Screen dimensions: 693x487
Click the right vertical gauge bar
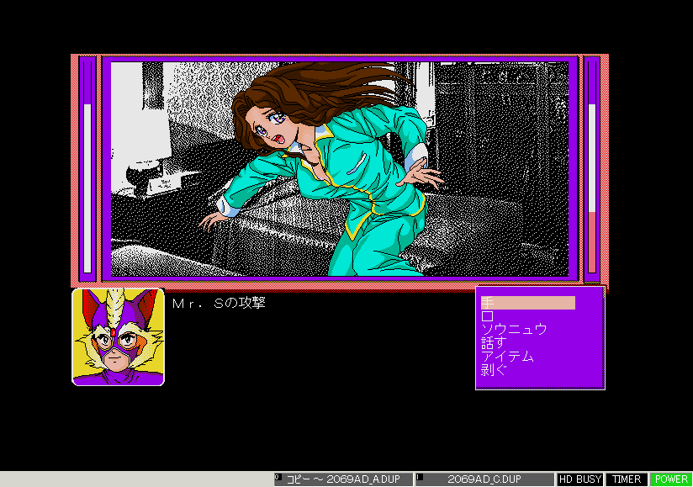pos(592,168)
